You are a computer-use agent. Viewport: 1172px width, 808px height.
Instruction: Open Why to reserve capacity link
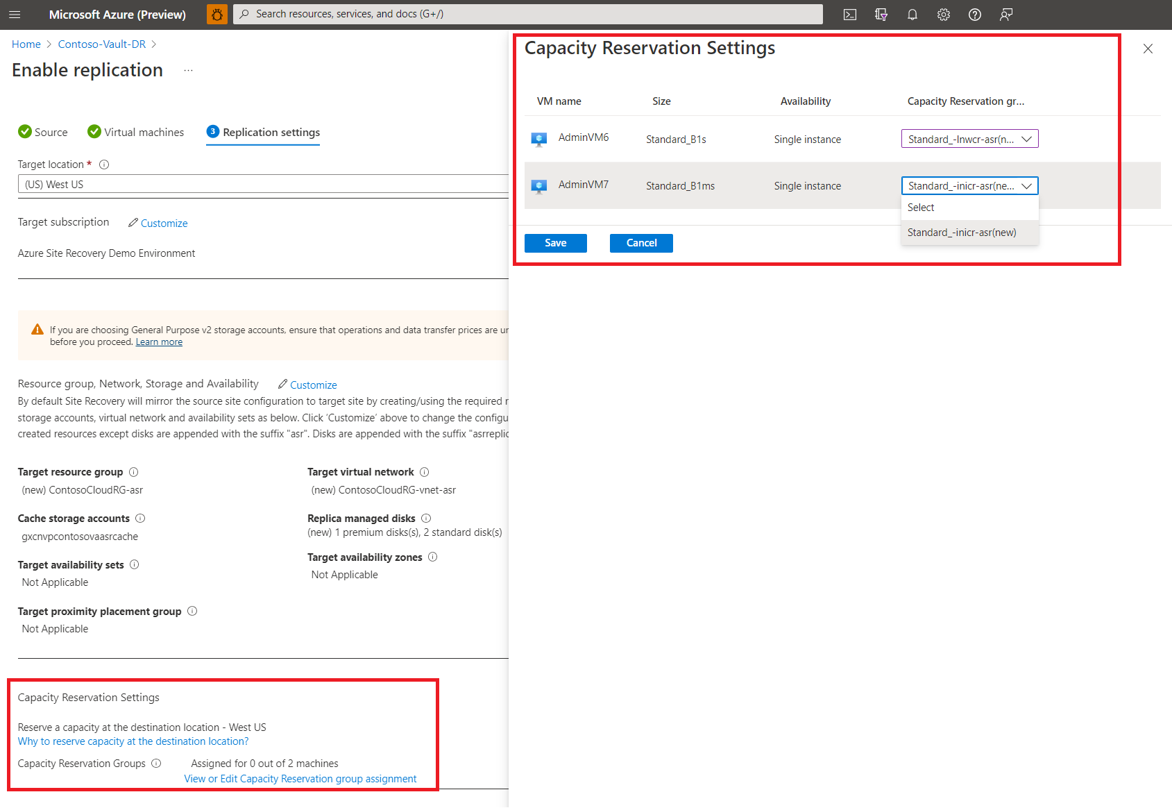coord(133,741)
